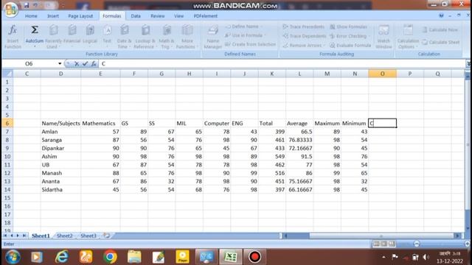Open Text functions library
This screenshot has width=472, height=265.
(x=107, y=37)
